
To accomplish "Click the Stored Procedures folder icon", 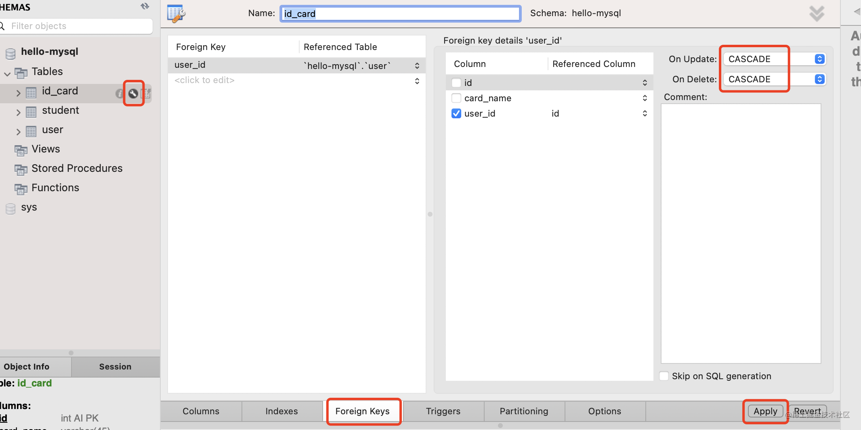I will click(x=21, y=169).
